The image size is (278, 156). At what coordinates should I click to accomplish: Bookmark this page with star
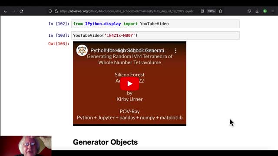(x=220, y=11)
